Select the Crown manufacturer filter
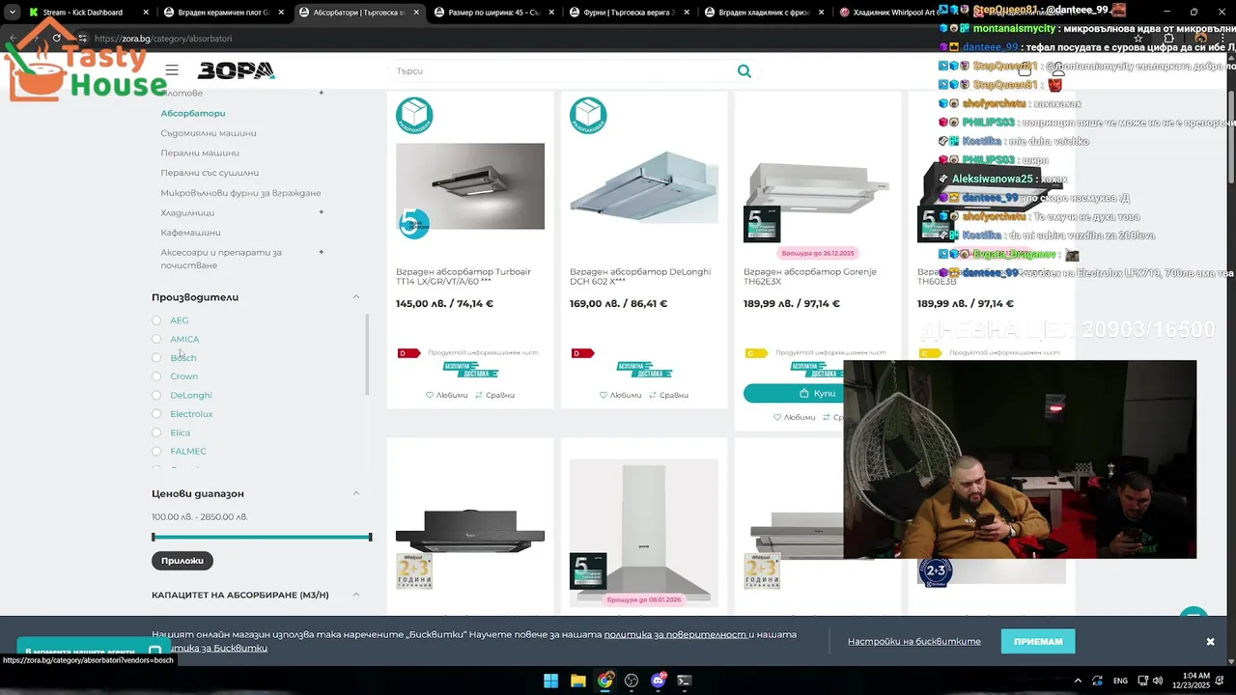 click(x=156, y=376)
